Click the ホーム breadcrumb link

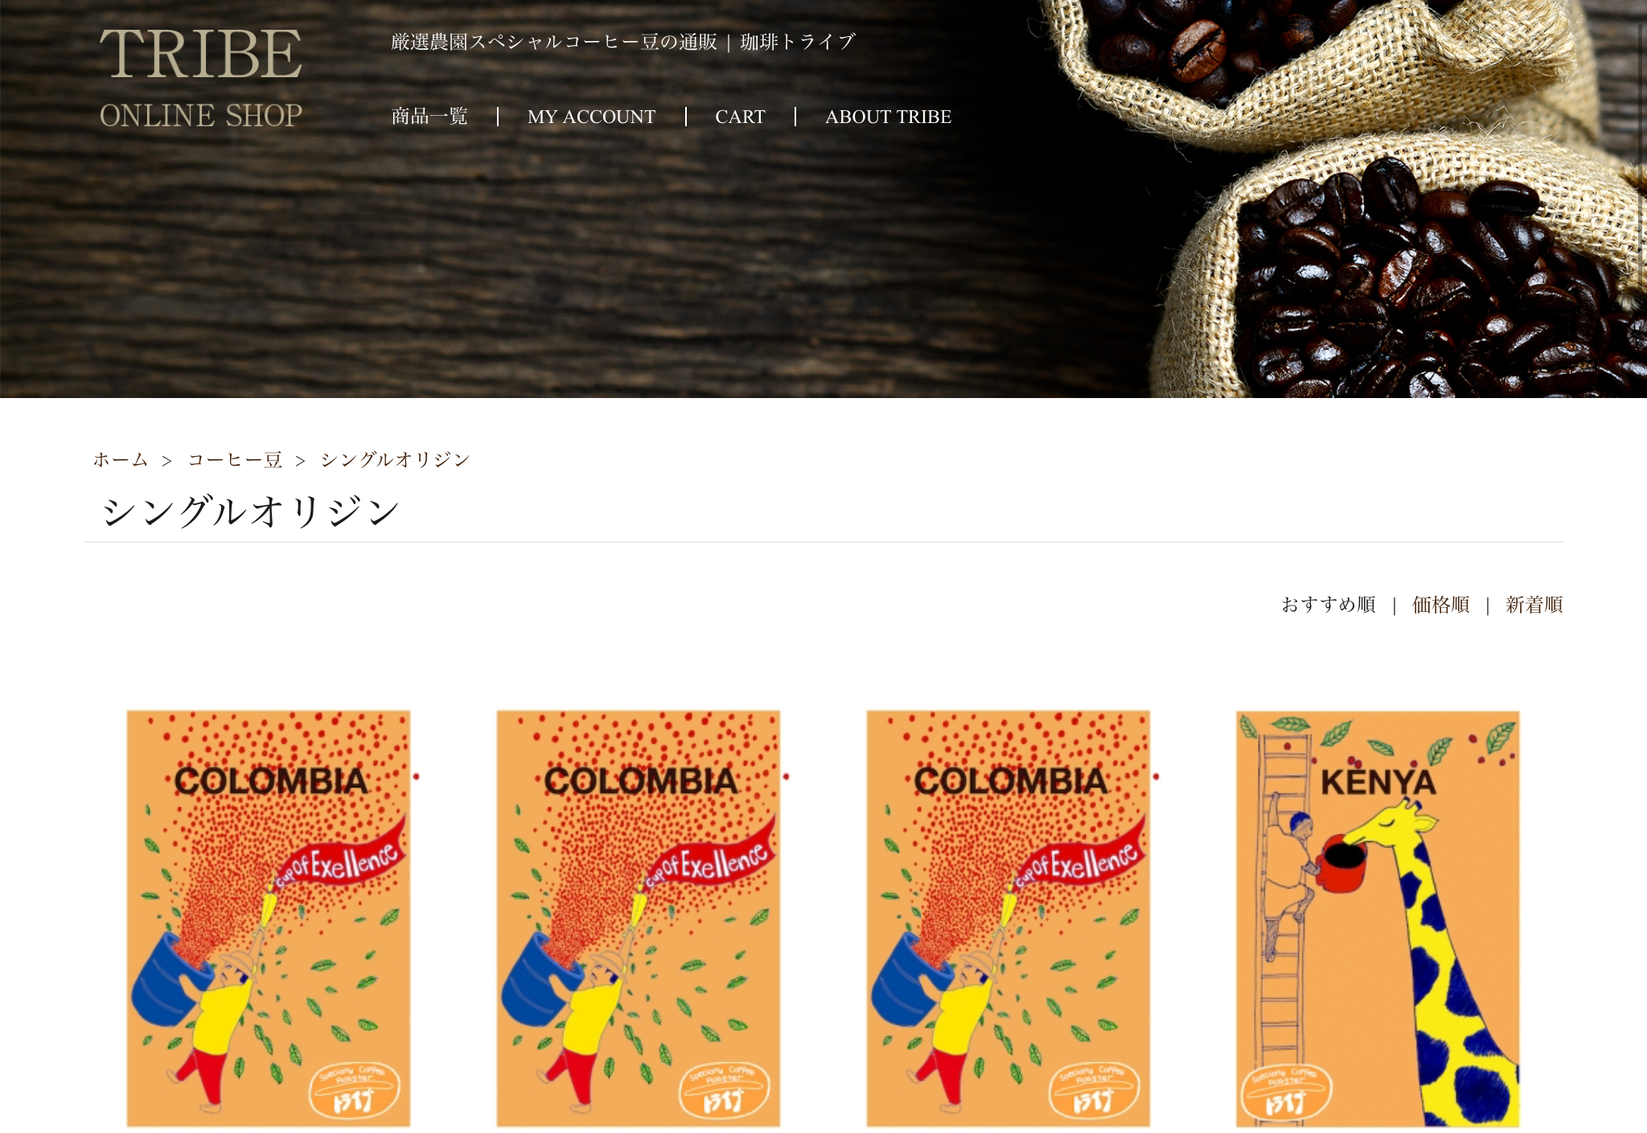click(121, 460)
